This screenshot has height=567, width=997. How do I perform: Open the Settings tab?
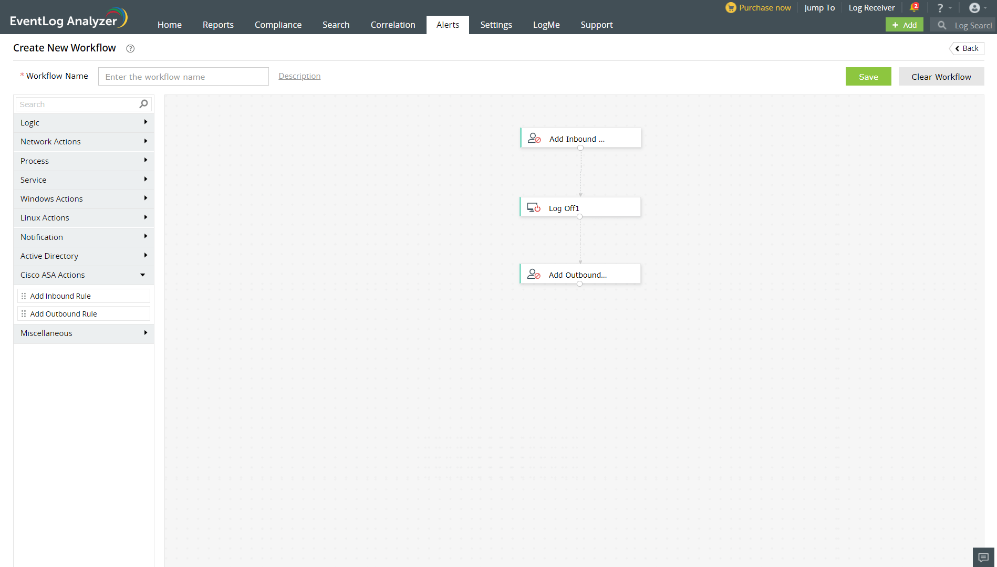(496, 25)
